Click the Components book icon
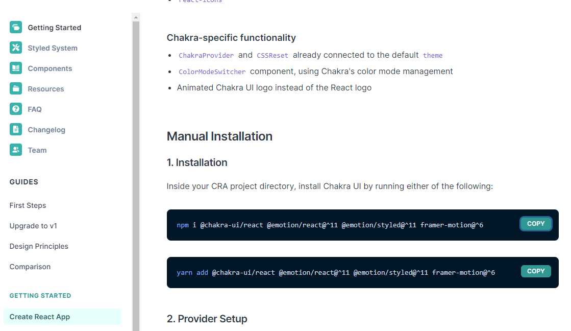Image resolution: width=571 pixels, height=331 pixels. pyautogui.click(x=16, y=68)
